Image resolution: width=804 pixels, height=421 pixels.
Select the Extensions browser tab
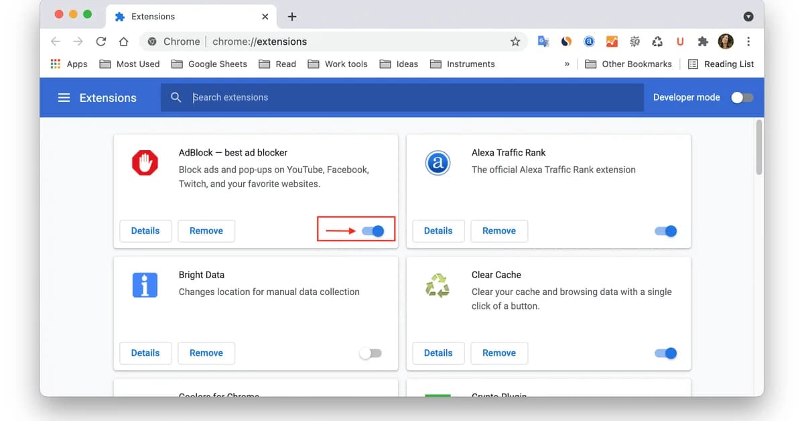point(190,17)
